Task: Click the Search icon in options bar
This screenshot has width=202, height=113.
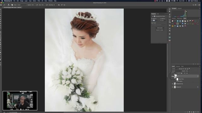Action: pos(193,5)
